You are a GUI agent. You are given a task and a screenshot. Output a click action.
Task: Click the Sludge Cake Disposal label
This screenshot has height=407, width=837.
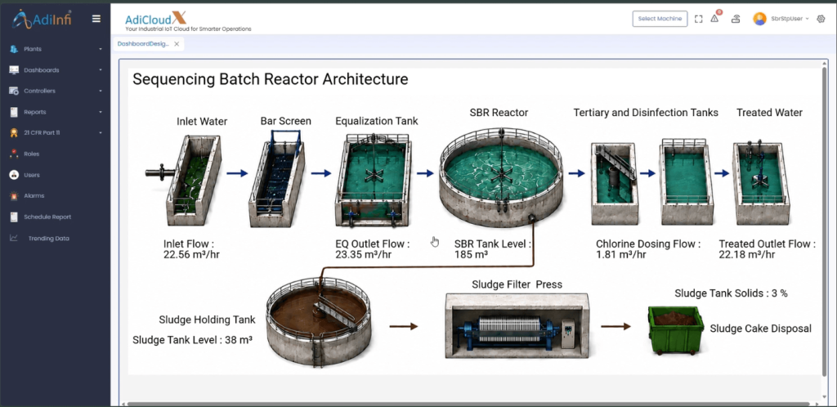tap(761, 329)
